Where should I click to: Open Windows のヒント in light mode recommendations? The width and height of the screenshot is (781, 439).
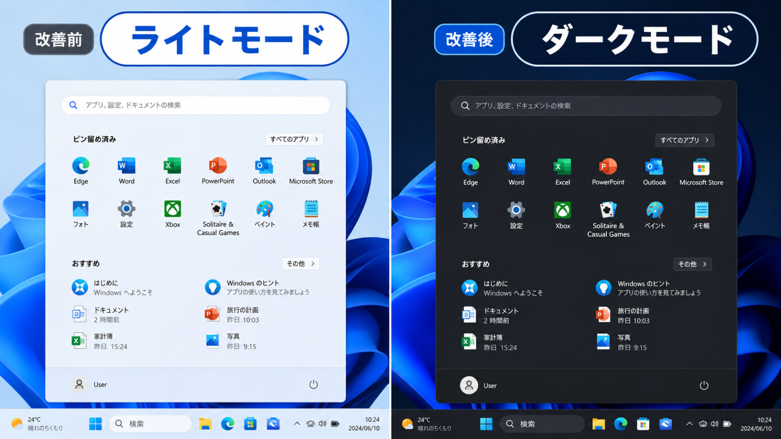pos(257,287)
